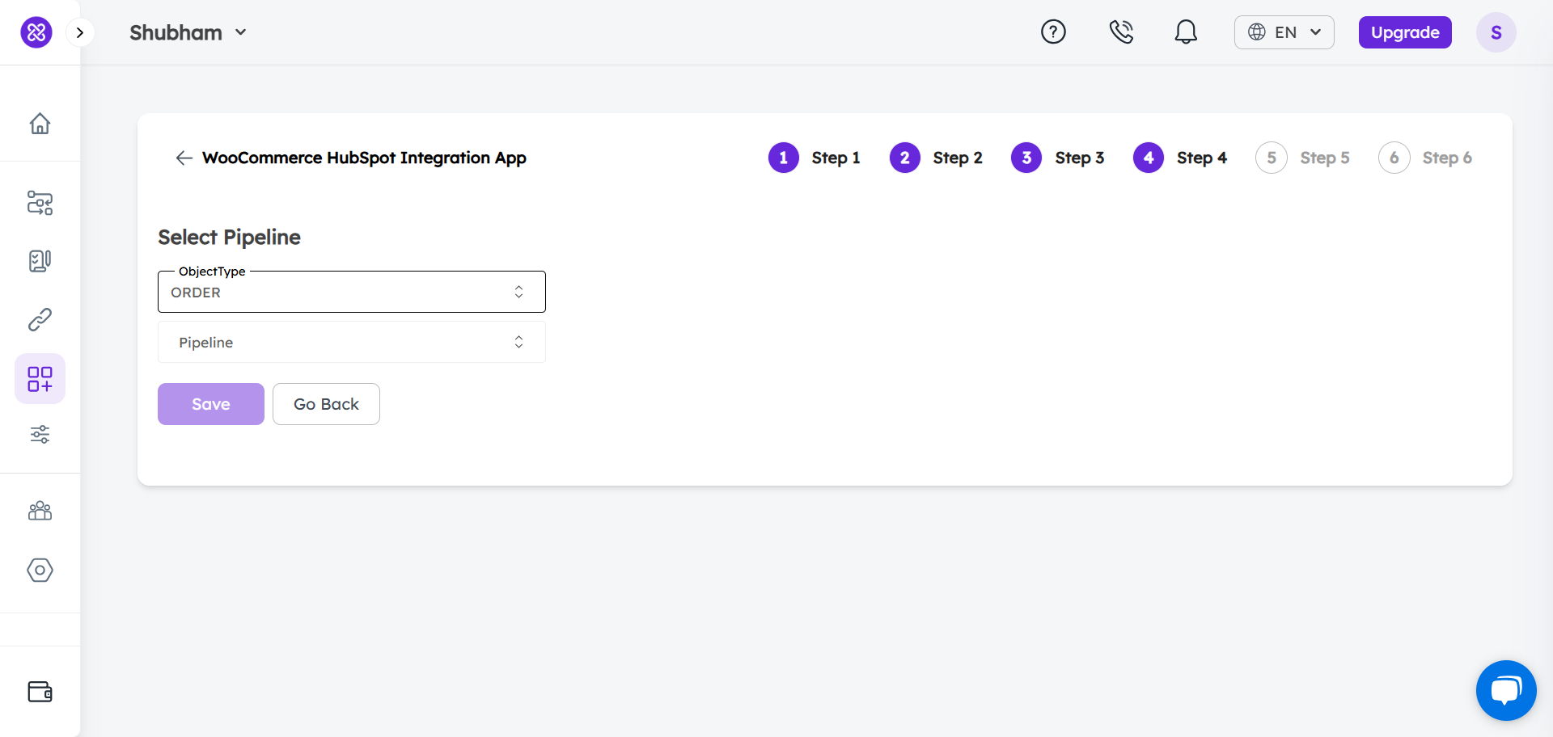The height and width of the screenshot is (737, 1553).
Task: Select Step 4 in the stepper
Action: [x=1180, y=158]
